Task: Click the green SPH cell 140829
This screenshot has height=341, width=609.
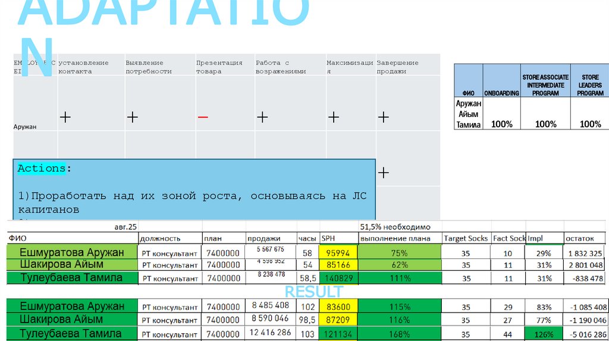Action: 338,278
